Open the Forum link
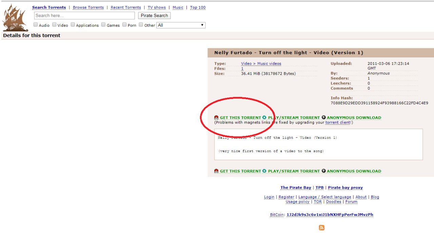 tap(351, 202)
